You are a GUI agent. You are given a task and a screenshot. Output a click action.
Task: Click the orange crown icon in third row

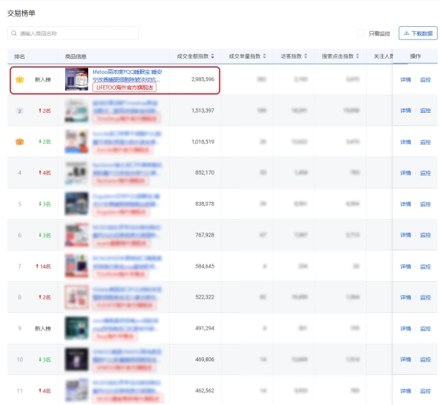(x=20, y=141)
